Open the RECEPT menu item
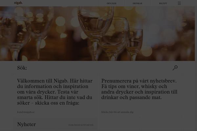Screen dimensions: 197x131 click(163, 3)
